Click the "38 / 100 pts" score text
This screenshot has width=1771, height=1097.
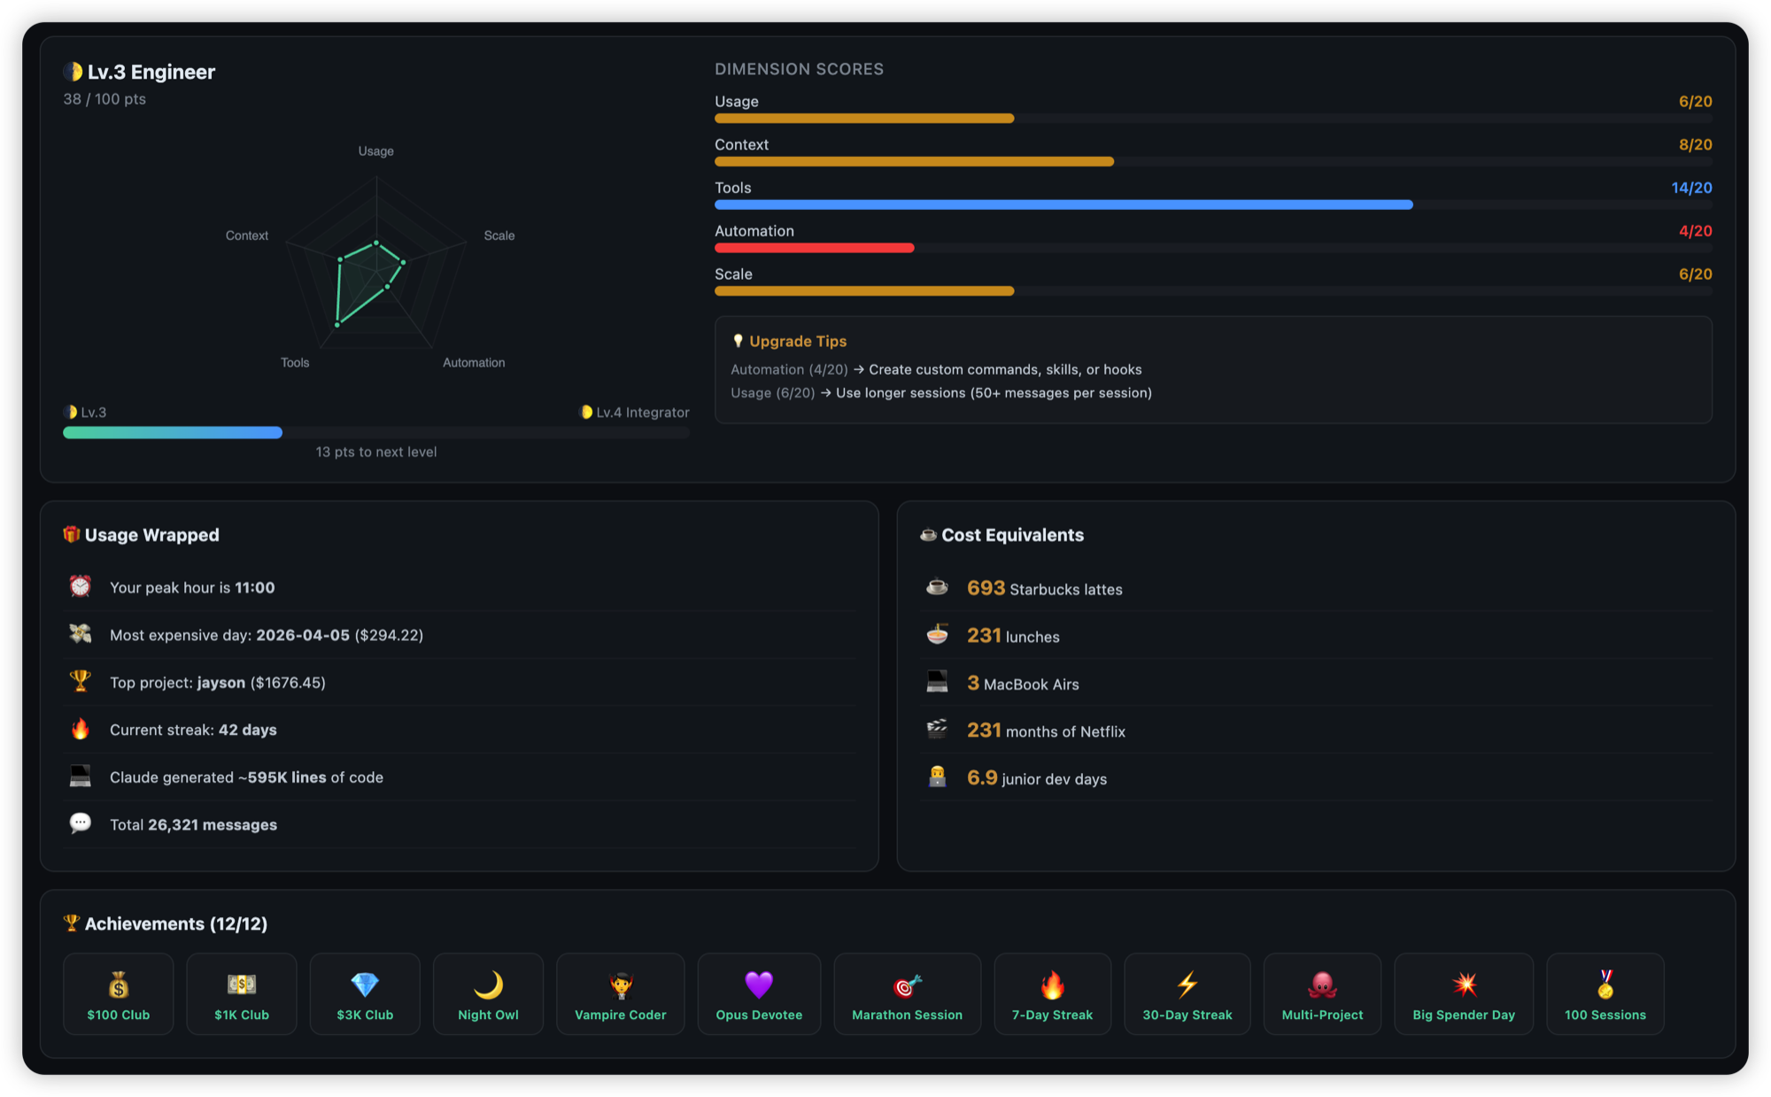104,99
